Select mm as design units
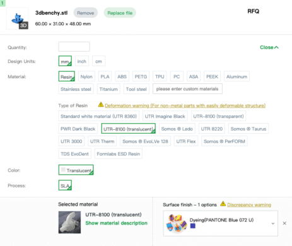 (x=65, y=61)
